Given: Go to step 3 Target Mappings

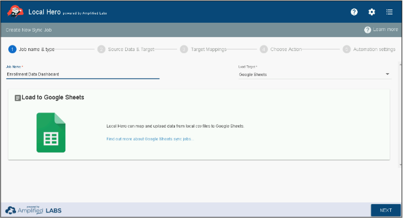Looking at the screenshot, I should coord(203,49).
